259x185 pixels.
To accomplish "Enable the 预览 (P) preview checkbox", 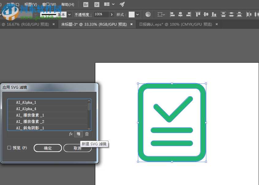I will pos(9,148).
